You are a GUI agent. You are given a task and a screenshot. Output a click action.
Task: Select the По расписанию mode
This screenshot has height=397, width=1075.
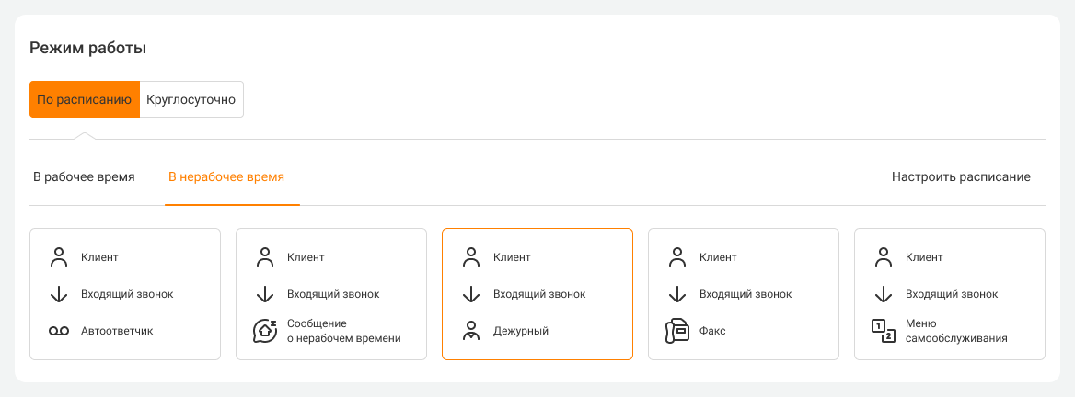coord(85,99)
